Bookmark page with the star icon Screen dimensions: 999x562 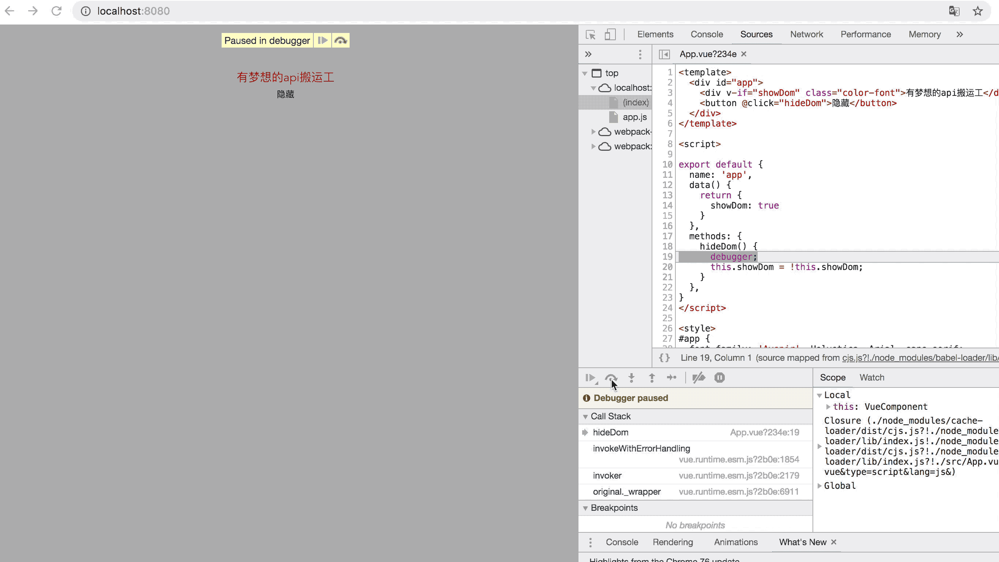coord(977,11)
